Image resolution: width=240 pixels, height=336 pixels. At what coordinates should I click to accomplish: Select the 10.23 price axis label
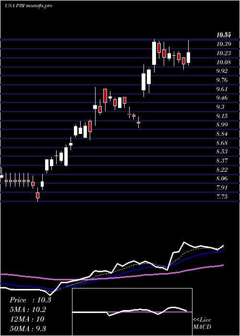(224, 53)
